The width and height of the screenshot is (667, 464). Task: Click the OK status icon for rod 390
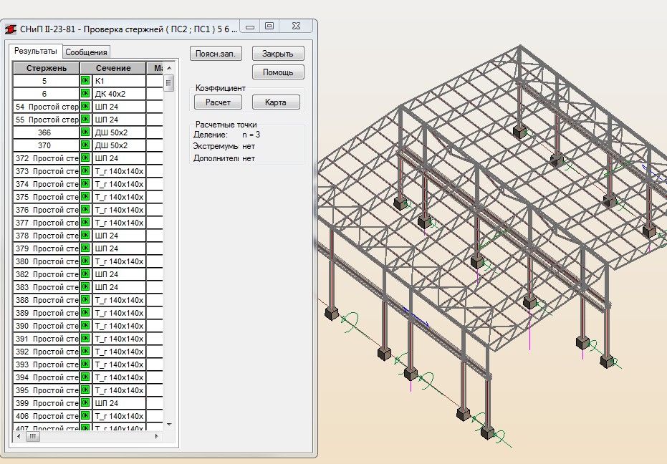point(85,326)
